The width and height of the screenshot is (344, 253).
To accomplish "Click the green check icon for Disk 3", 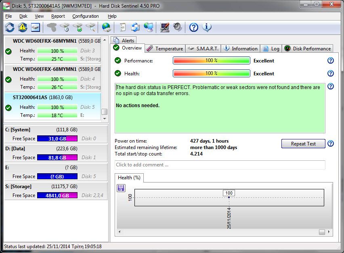I will pos(8,51).
